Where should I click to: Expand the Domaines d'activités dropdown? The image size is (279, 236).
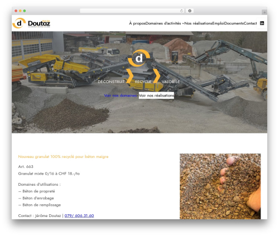pyautogui.click(x=165, y=23)
